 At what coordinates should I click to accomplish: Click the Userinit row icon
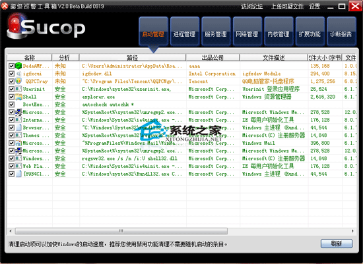[18, 89]
